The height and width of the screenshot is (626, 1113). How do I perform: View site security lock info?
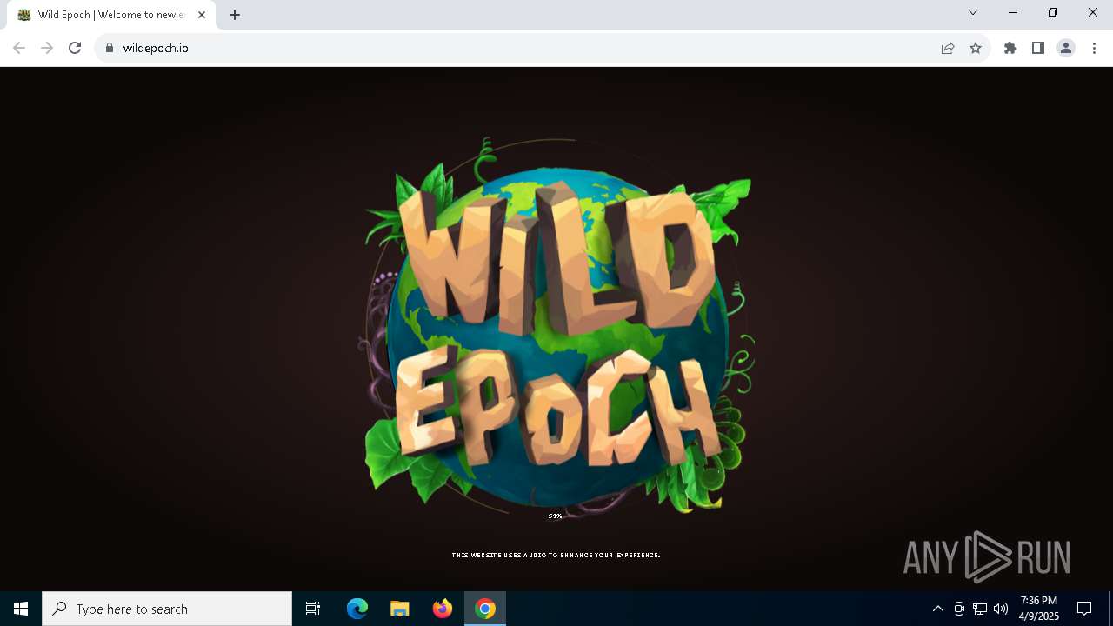pyautogui.click(x=110, y=48)
